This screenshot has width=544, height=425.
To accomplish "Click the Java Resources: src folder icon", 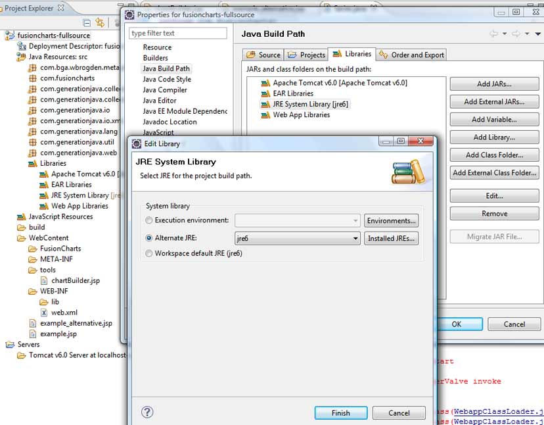I will [21, 57].
